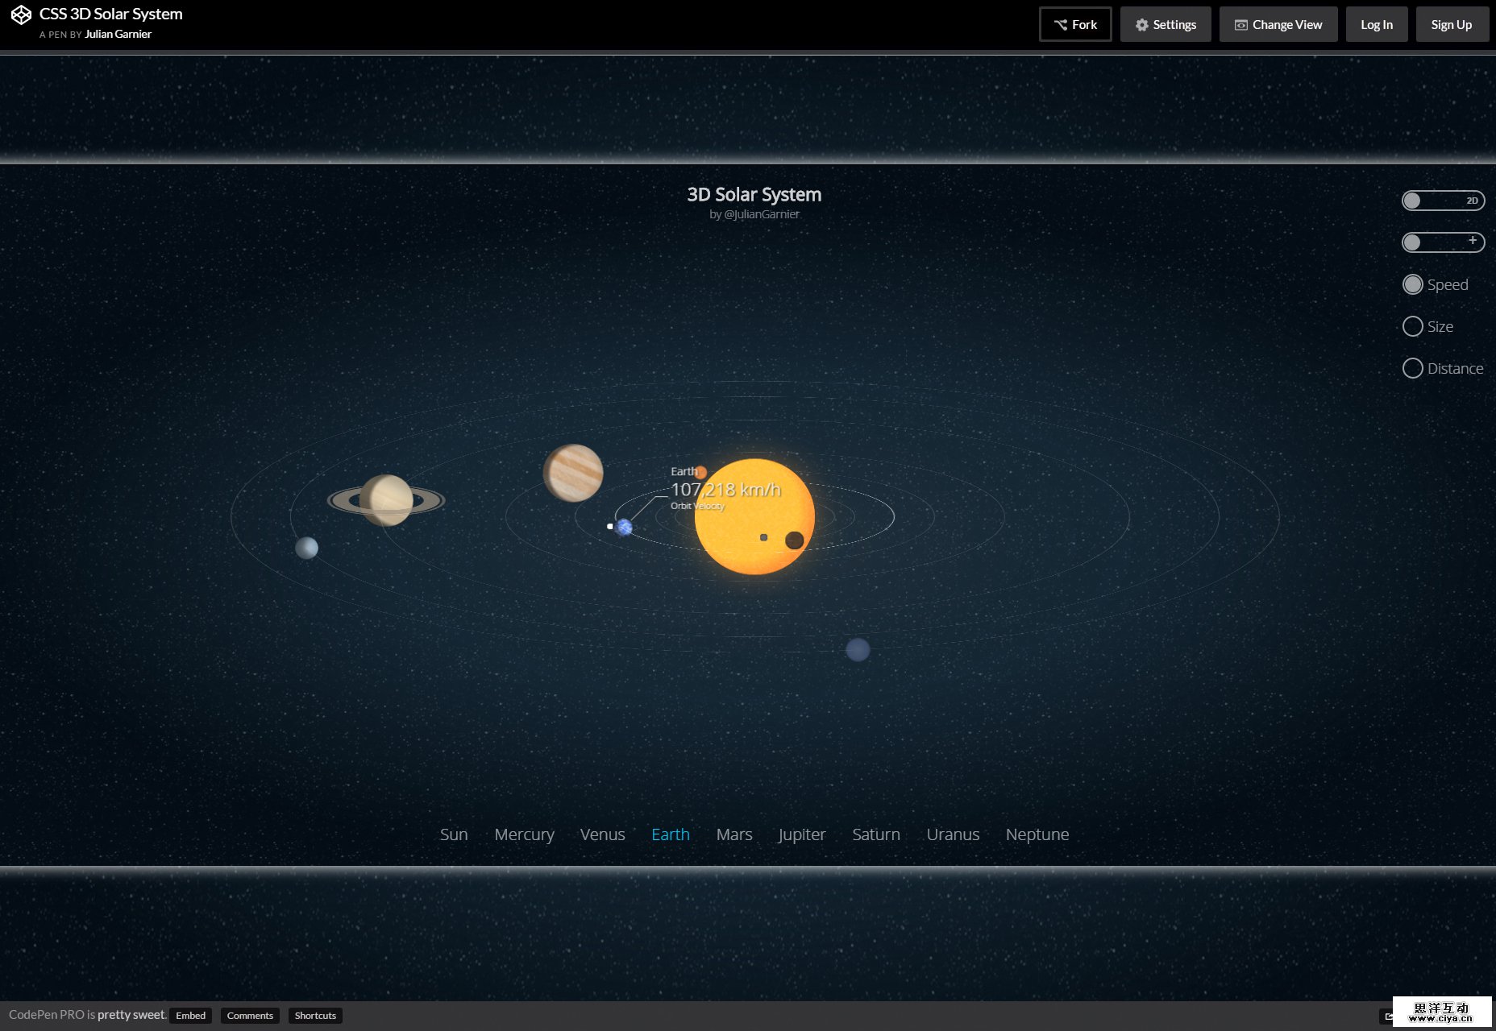Switch to the Mars view
This screenshot has width=1496, height=1031.
pos(733,834)
